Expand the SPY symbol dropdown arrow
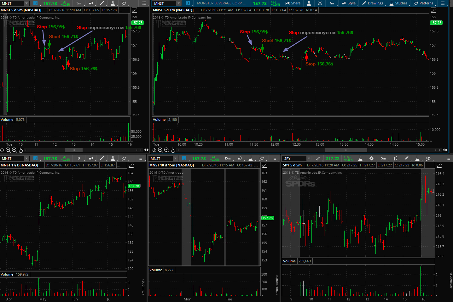The image size is (453, 302). pyautogui.click(x=309, y=158)
